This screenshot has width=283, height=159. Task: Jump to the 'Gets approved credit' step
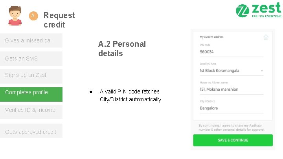coord(31,132)
